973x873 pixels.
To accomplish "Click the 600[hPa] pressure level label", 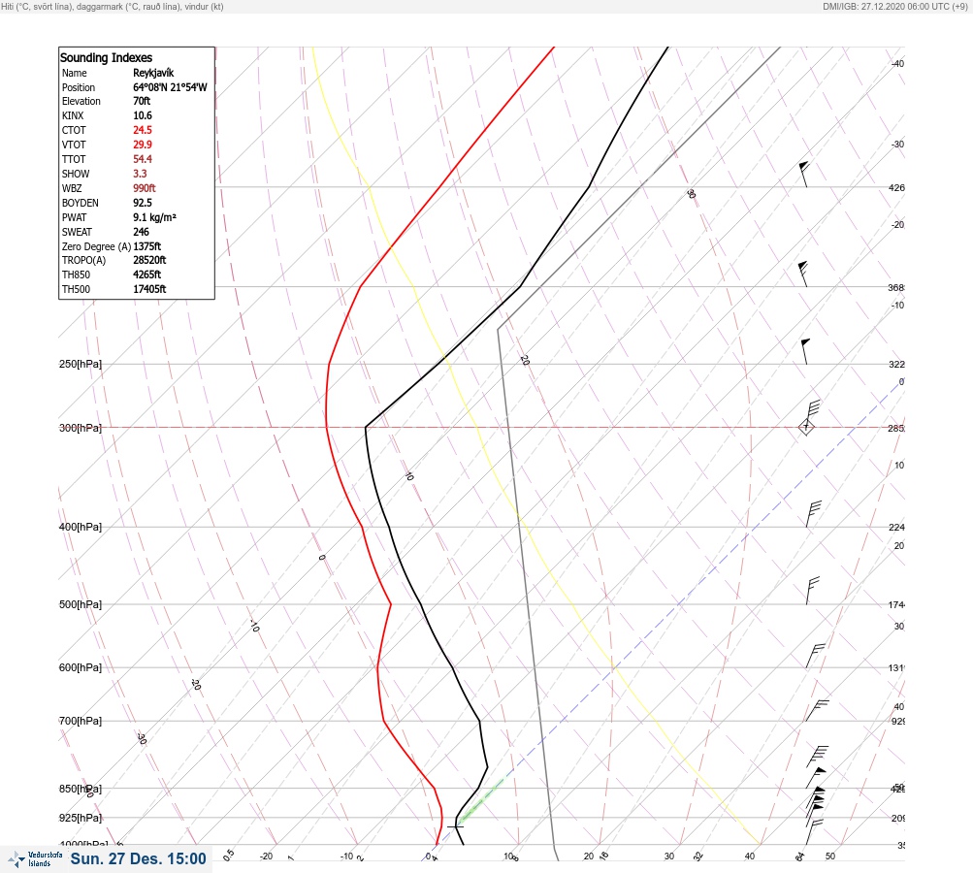I will (81, 667).
